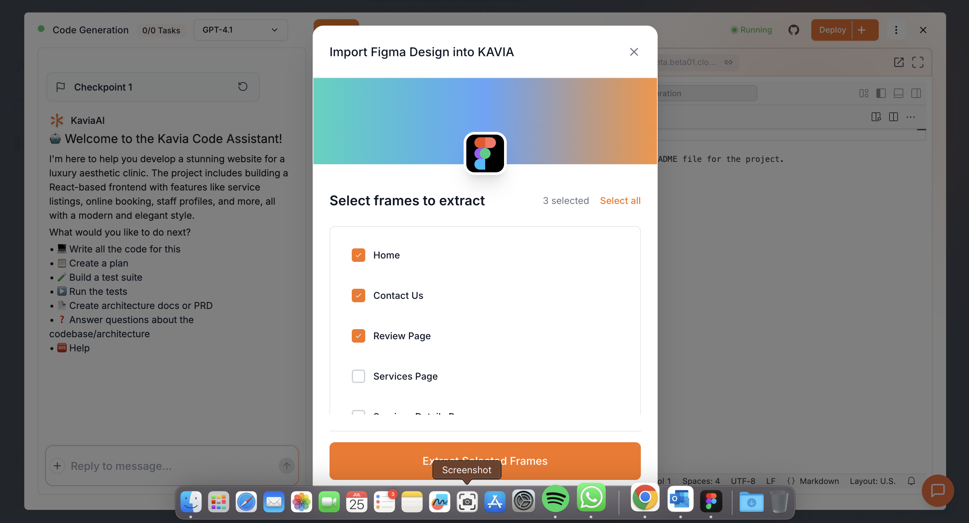969x523 pixels.
Task: Open WhatsApp from the dock
Action: [x=591, y=497]
